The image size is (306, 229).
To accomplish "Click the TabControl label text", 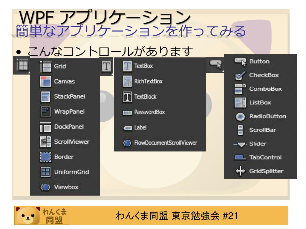I will 265,157.
